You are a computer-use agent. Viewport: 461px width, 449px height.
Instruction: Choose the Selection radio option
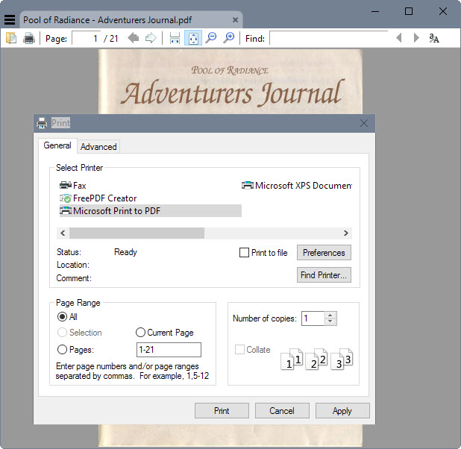click(x=62, y=333)
